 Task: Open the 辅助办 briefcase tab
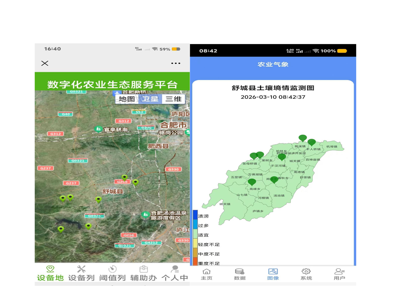tap(143, 273)
